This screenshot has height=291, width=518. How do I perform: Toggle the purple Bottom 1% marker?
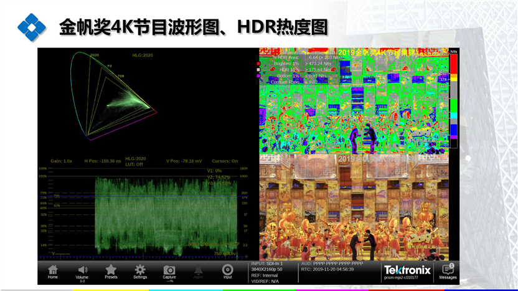click(x=258, y=76)
